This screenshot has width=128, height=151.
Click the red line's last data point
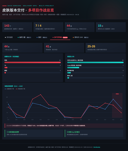[x=121, y=113]
